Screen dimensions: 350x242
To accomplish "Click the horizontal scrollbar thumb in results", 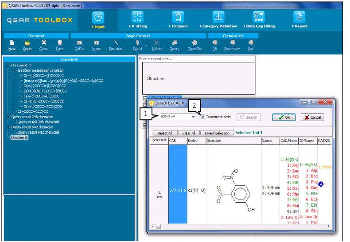I will 158,226.
